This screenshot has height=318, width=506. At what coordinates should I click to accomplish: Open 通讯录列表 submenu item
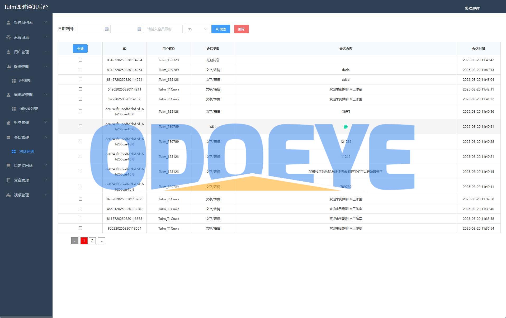coord(28,109)
